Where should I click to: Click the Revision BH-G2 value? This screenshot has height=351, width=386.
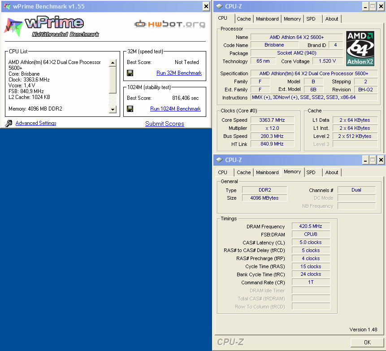[365, 90]
